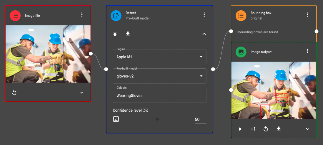The image size is (323, 145).
Task: Open the Image file node options menu
Action: pos(82,15)
